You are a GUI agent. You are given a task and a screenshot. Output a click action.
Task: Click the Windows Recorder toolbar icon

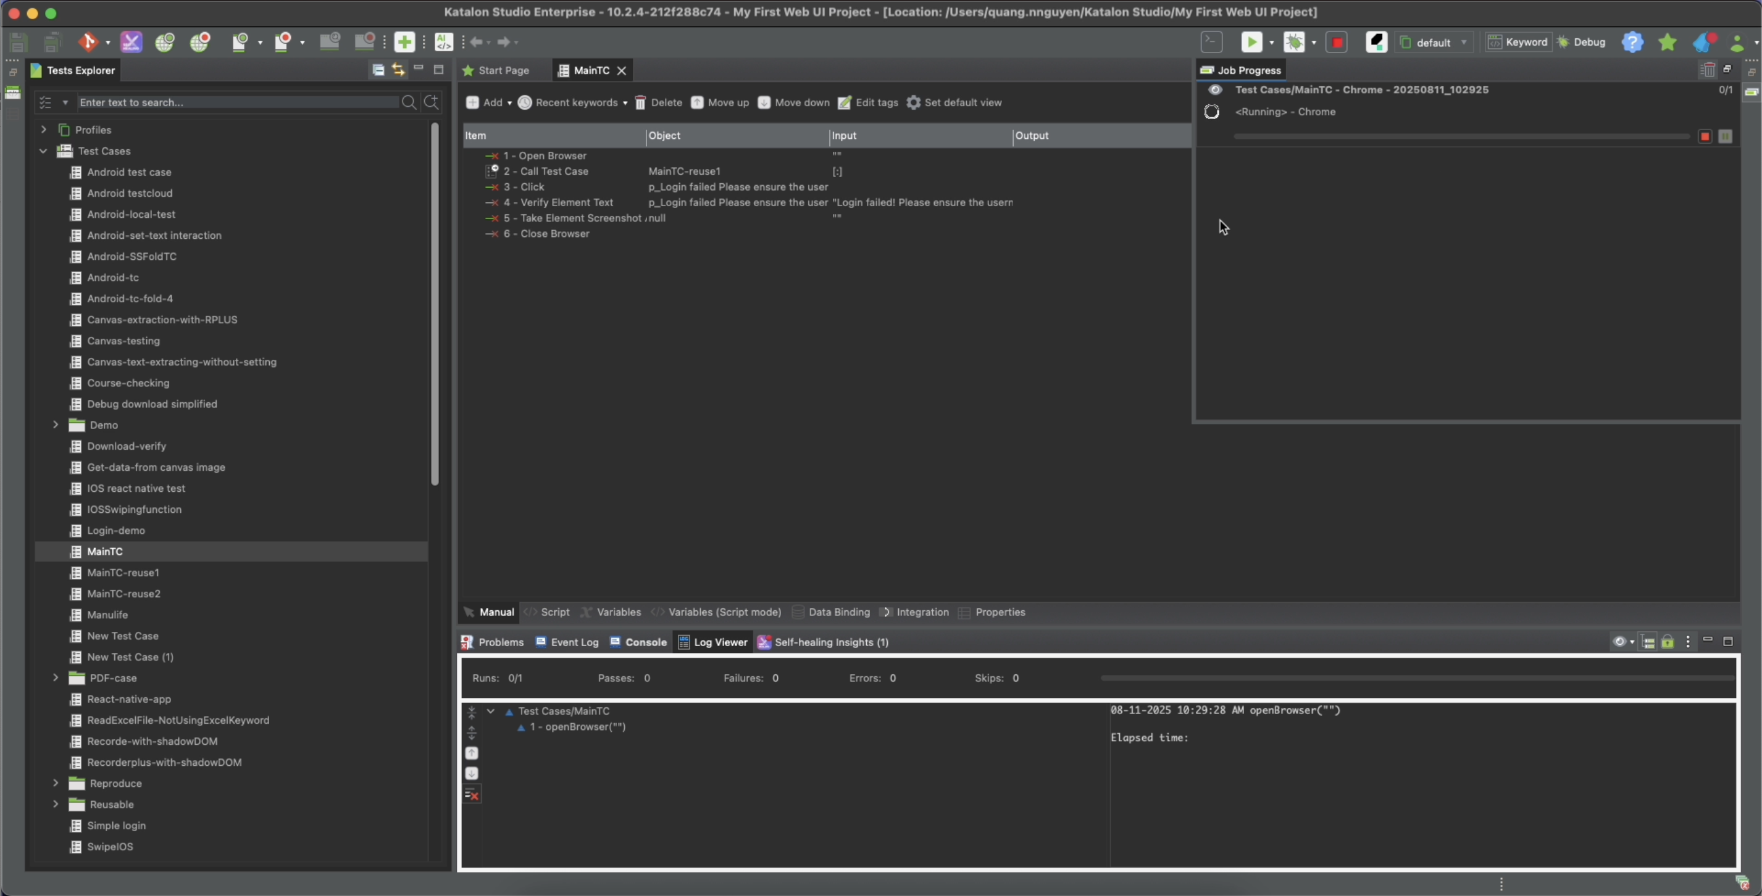coord(365,43)
